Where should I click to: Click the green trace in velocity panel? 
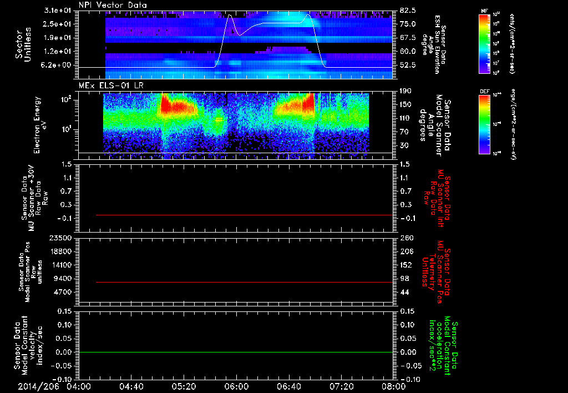point(236,352)
